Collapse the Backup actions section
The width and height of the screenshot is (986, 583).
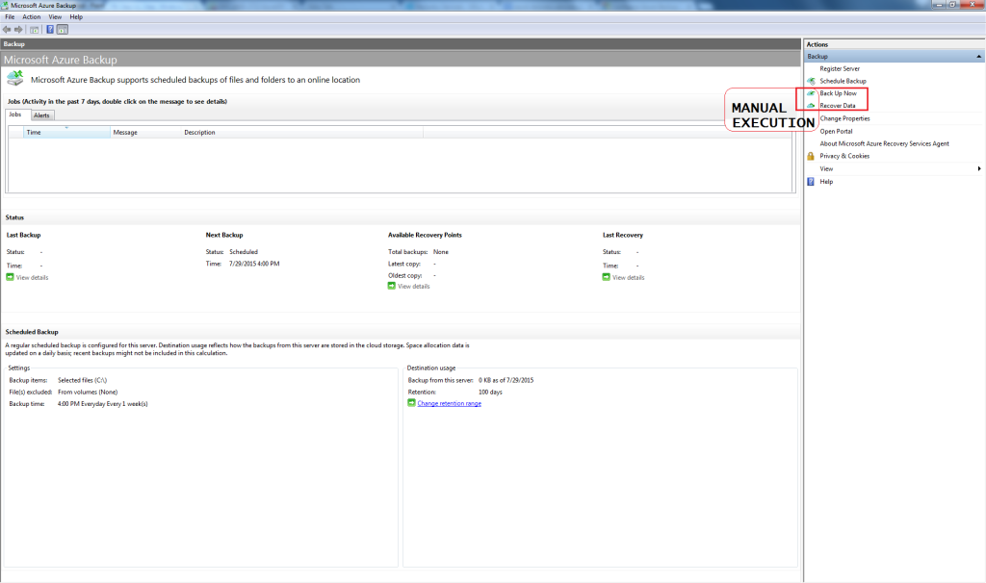pos(978,57)
